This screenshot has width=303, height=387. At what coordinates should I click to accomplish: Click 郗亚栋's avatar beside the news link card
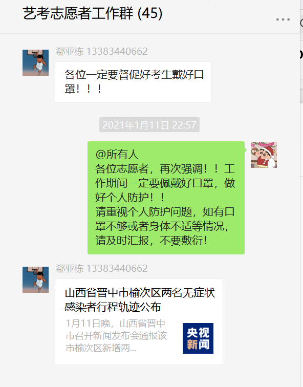click(35, 279)
